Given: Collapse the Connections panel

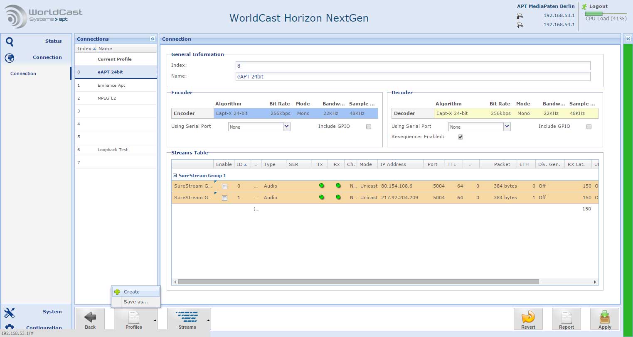Looking at the screenshot, I should (x=153, y=39).
